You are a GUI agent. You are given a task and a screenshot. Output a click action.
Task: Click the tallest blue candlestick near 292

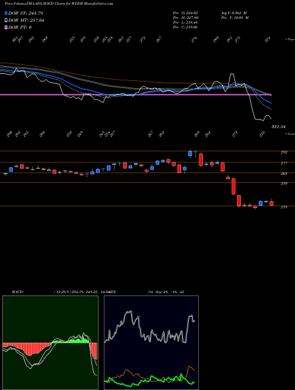[x=190, y=154]
